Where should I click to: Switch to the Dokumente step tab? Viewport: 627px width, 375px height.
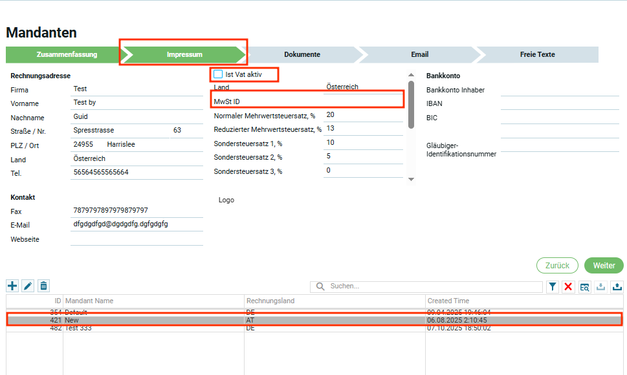(x=302, y=55)
